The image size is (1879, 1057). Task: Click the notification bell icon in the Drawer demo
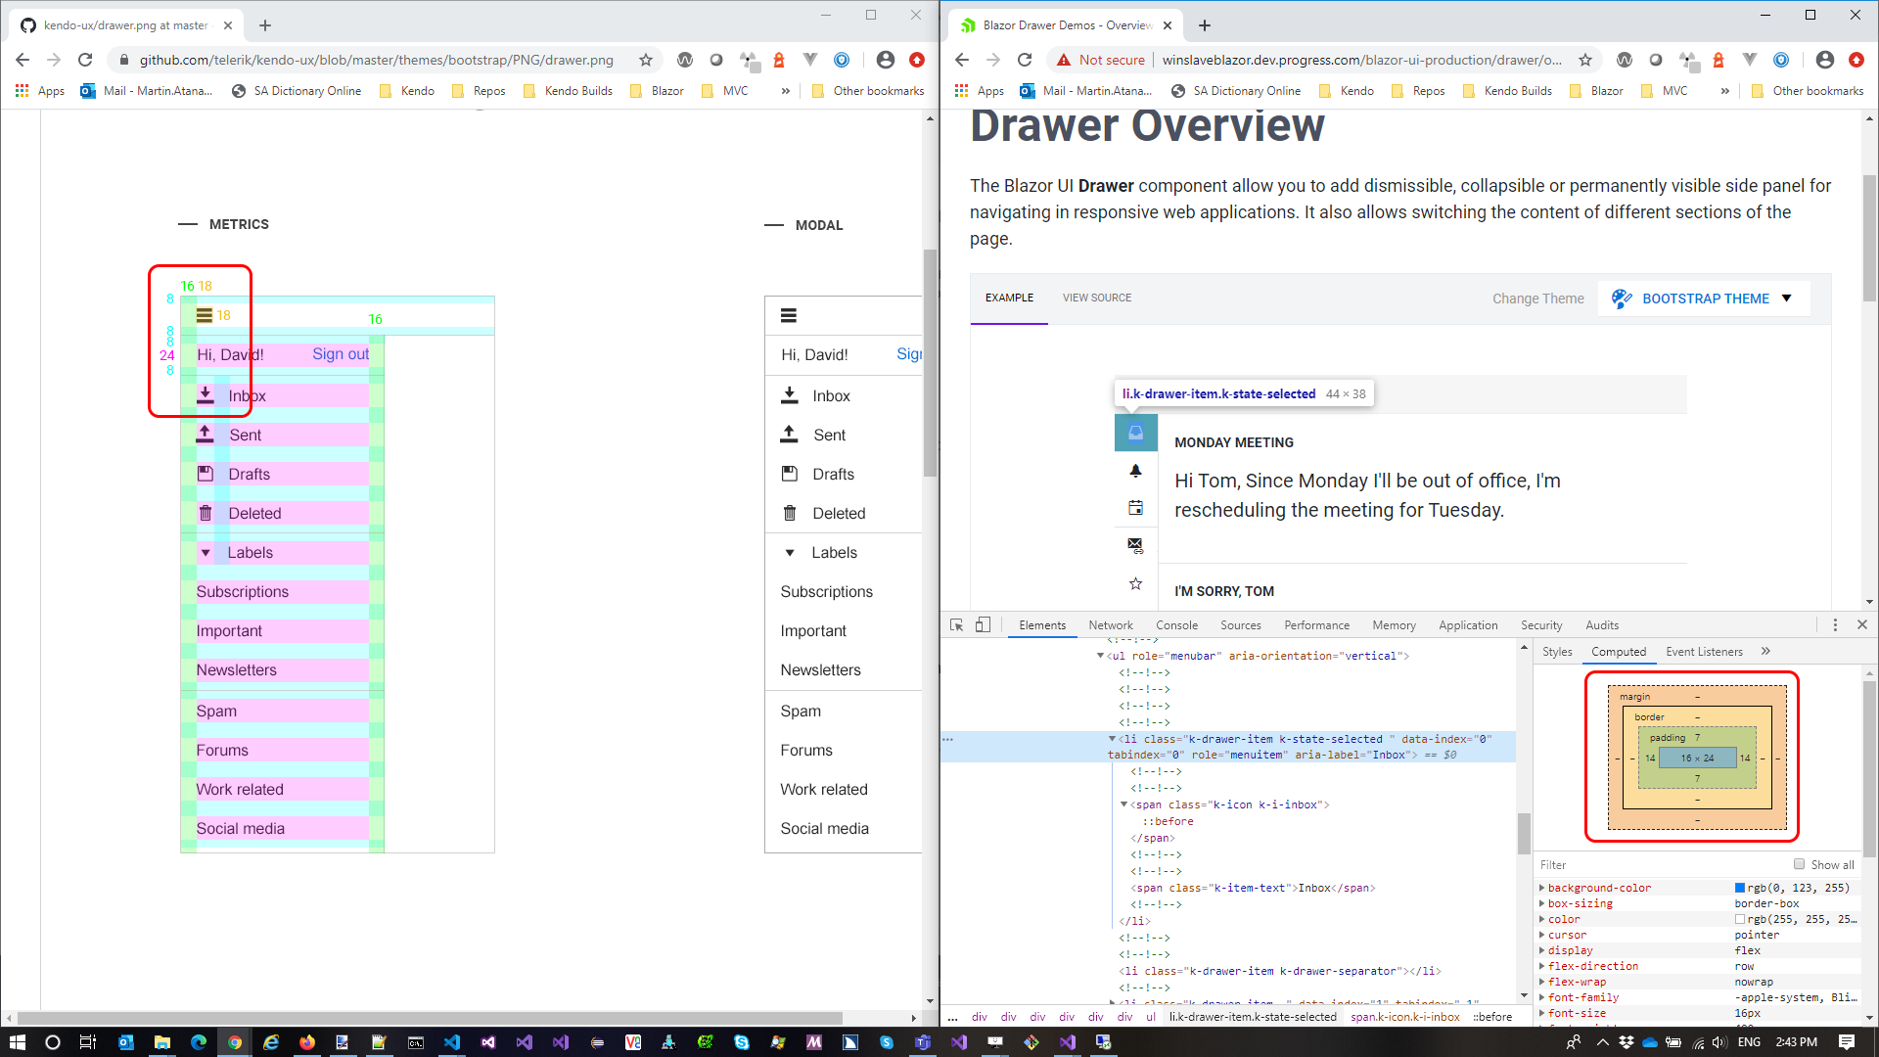tap(1135, 470)
